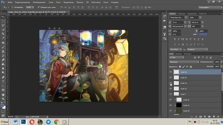Screen dimensions: 223x125
Task: Toggle the Автовыбор checkbox
Action: click(x=13, y=7)
